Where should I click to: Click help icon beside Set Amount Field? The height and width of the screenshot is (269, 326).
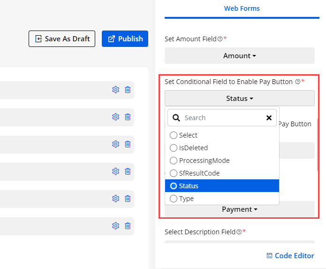(220, 39)
